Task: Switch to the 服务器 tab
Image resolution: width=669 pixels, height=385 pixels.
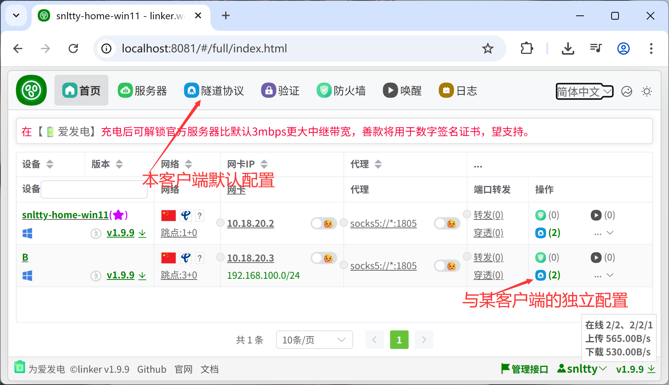Action: point(142,91)
